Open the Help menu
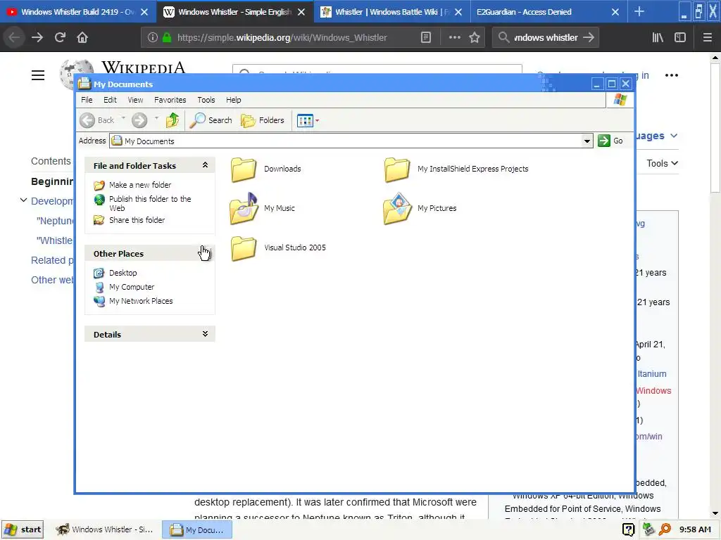Image resolution: width=721 pixels, height=540 pixels. tap(233, 100)
